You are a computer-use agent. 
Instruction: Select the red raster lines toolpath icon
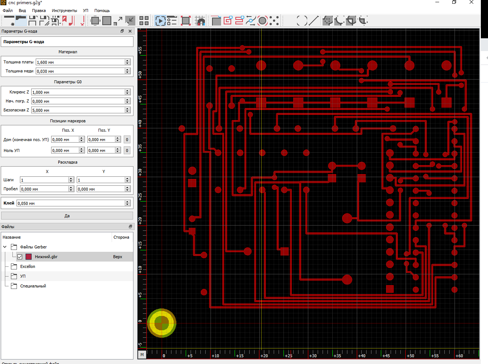[239, 21]
